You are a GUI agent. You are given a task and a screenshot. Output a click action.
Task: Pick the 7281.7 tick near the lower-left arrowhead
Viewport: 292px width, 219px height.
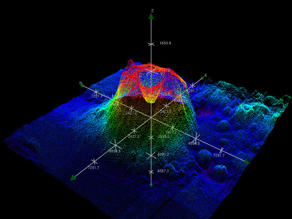(x=94, y=161)
